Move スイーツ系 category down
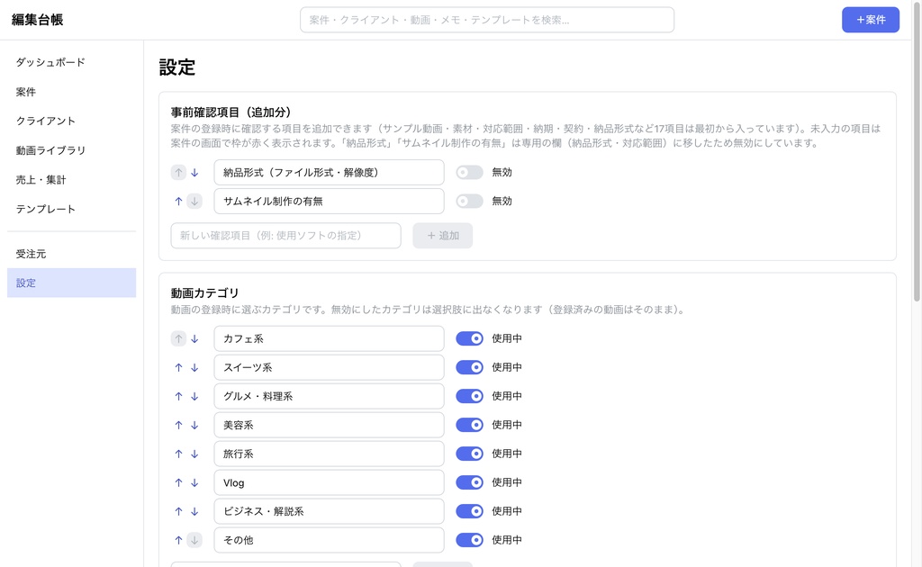922x567 pixels. [x=194, y=367]
